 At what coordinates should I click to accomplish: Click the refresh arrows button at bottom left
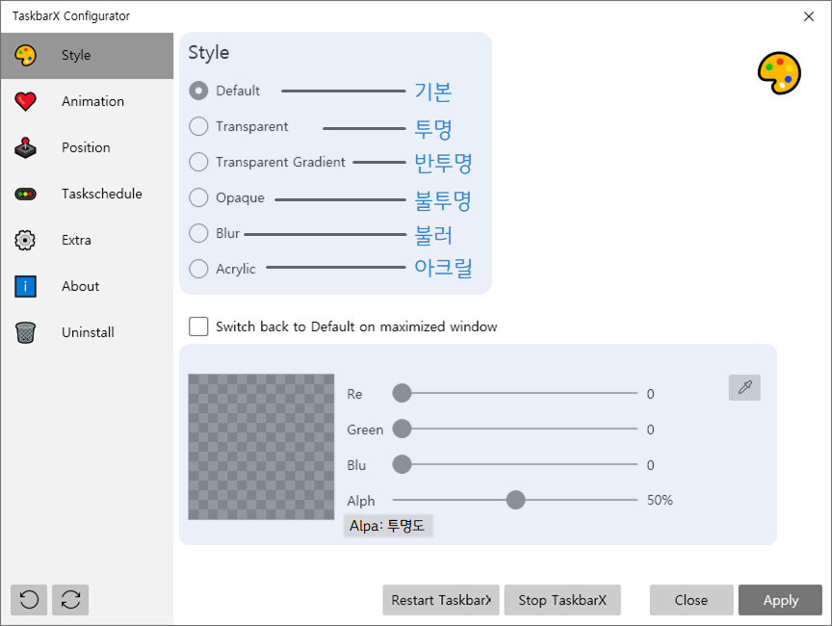tap(70, 600)
